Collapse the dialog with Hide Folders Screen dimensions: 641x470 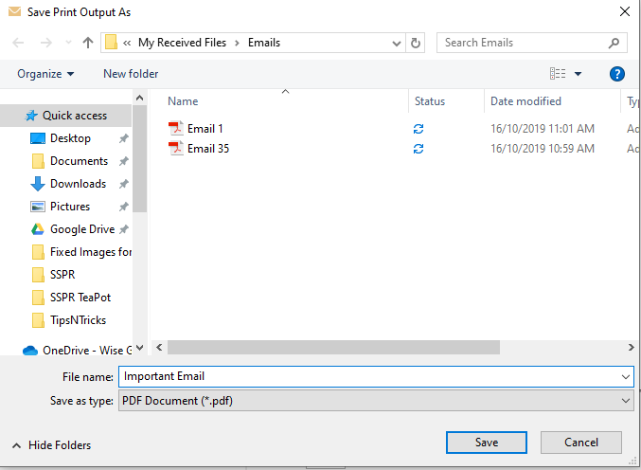pyautogui.click(x=52, y=445)
